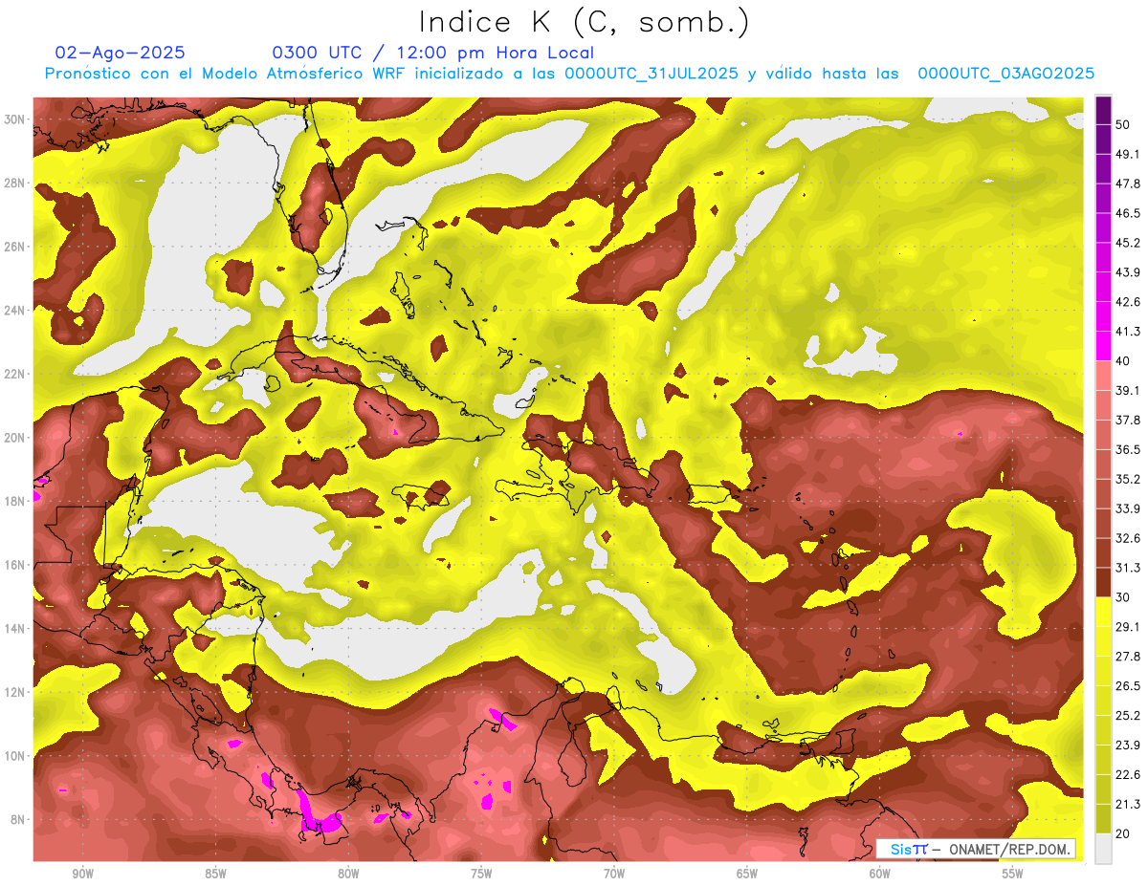Click the salmon swatch between 39.1 and 40
Screen dimensions: 1148x886
[x=1103, y=375]
